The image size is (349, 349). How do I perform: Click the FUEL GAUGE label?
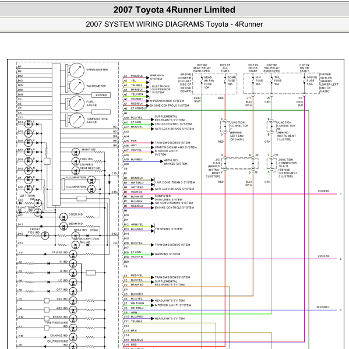pos(91,103)
